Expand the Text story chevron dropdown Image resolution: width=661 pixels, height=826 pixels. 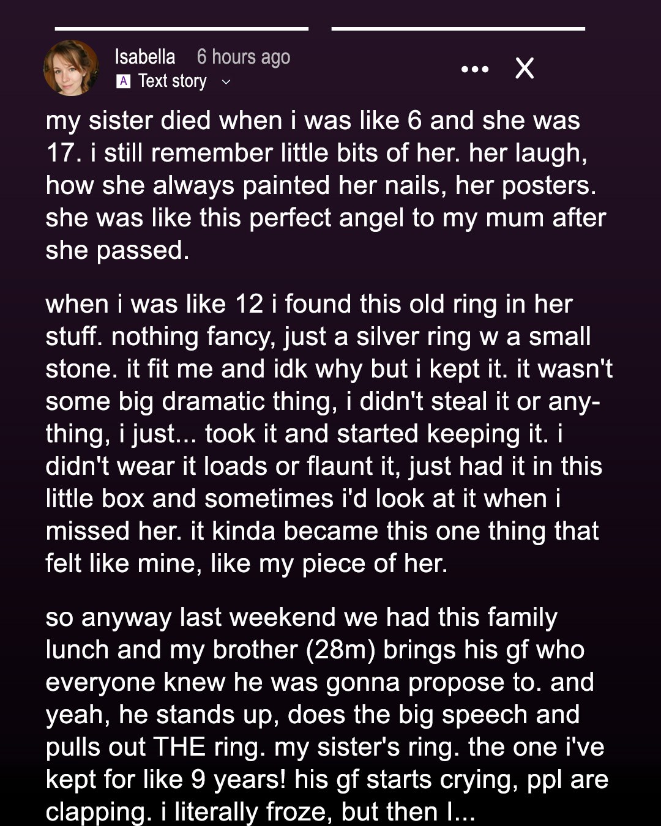tap(226, 82)
